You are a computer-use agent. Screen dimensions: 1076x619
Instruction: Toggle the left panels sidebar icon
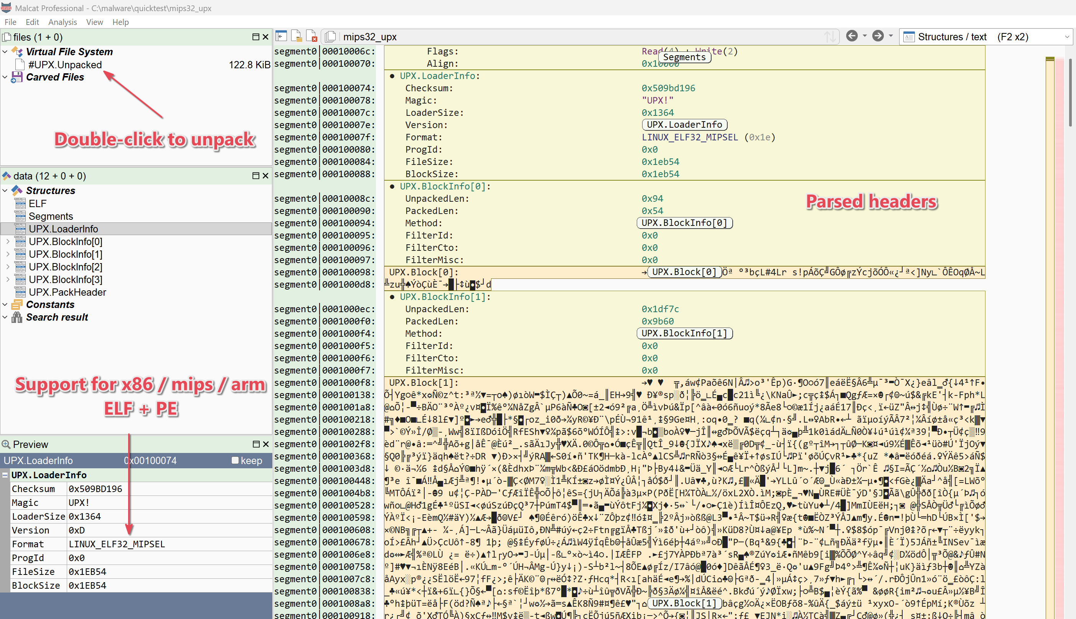[281, 36]
